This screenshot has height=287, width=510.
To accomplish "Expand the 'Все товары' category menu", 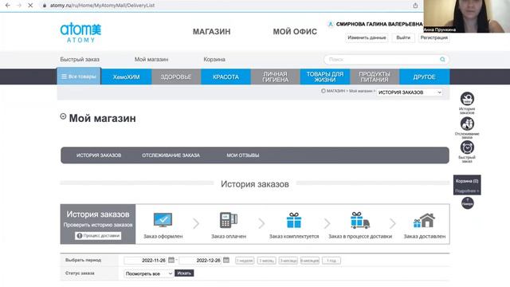I will [x=79, y=77].
